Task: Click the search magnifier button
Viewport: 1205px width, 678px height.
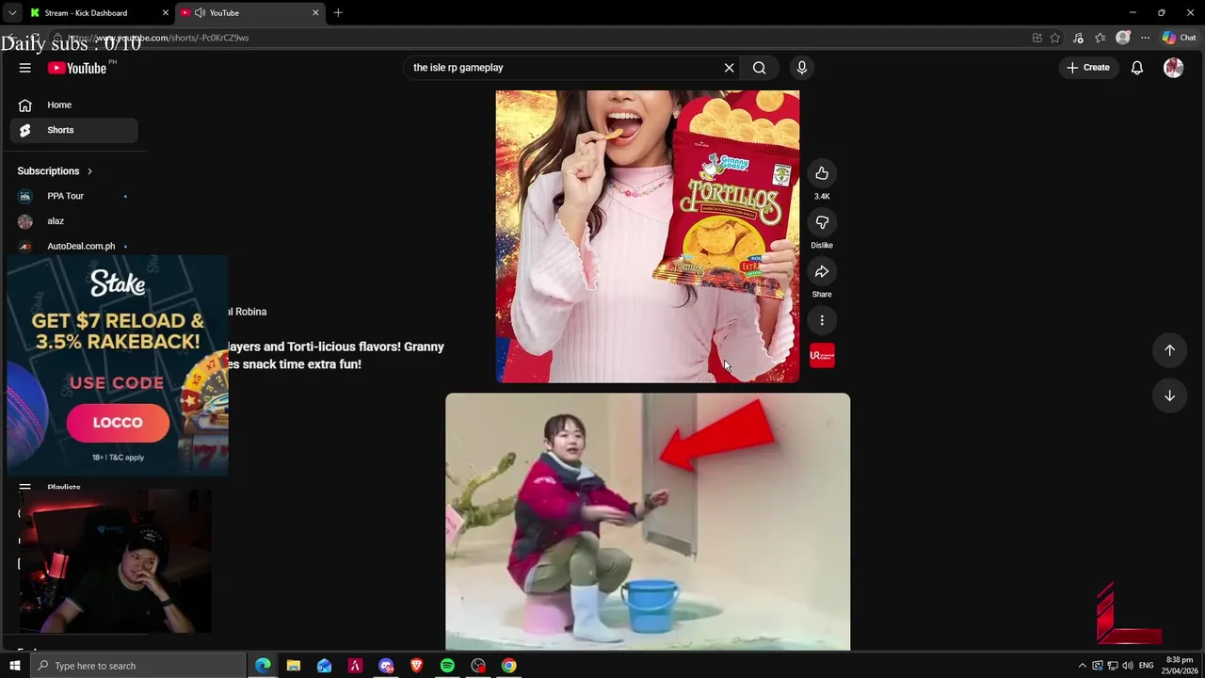Action: 760,68
